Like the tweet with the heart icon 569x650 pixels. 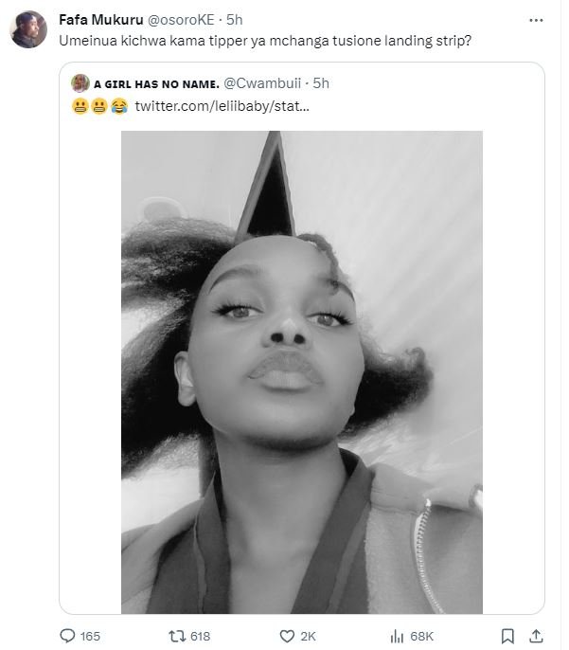[x=288, y=635]
